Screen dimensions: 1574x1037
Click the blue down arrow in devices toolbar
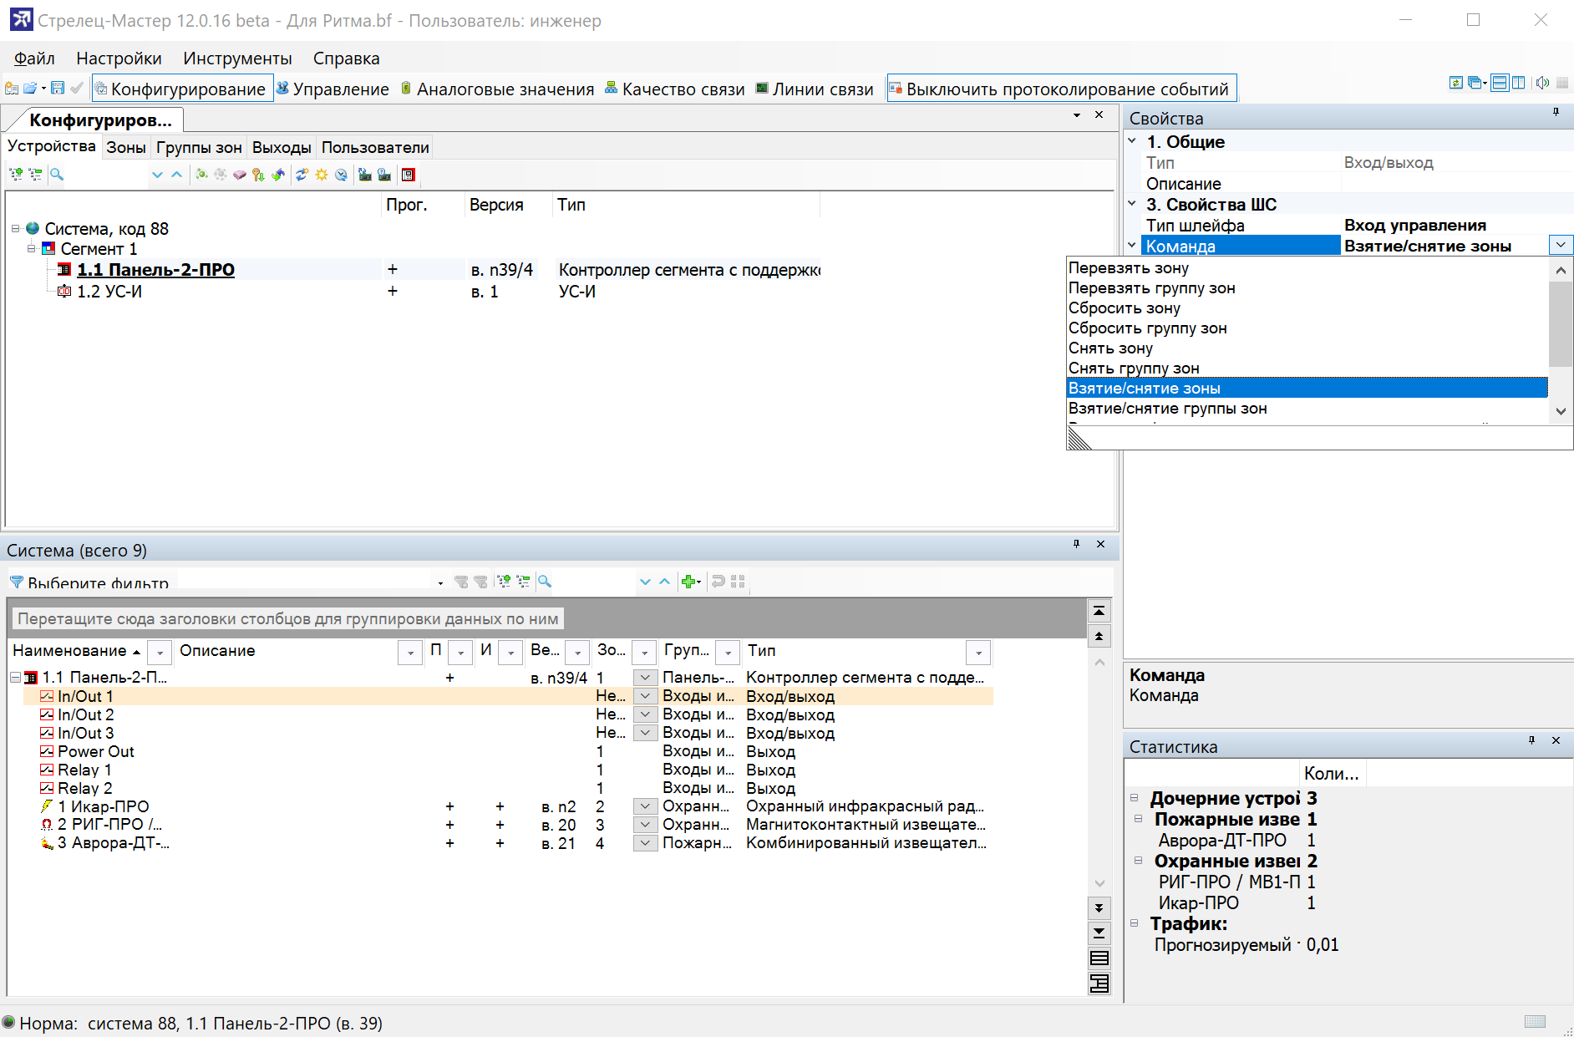coord(157,175)
